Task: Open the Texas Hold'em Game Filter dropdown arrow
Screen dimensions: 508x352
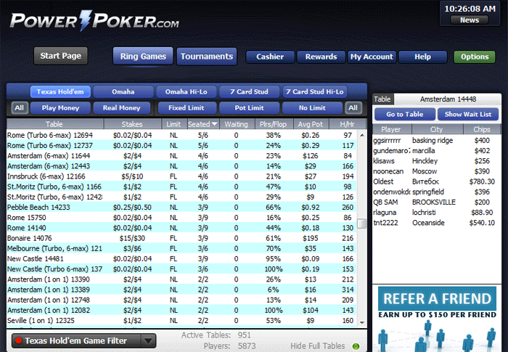Action: point(148,340)
